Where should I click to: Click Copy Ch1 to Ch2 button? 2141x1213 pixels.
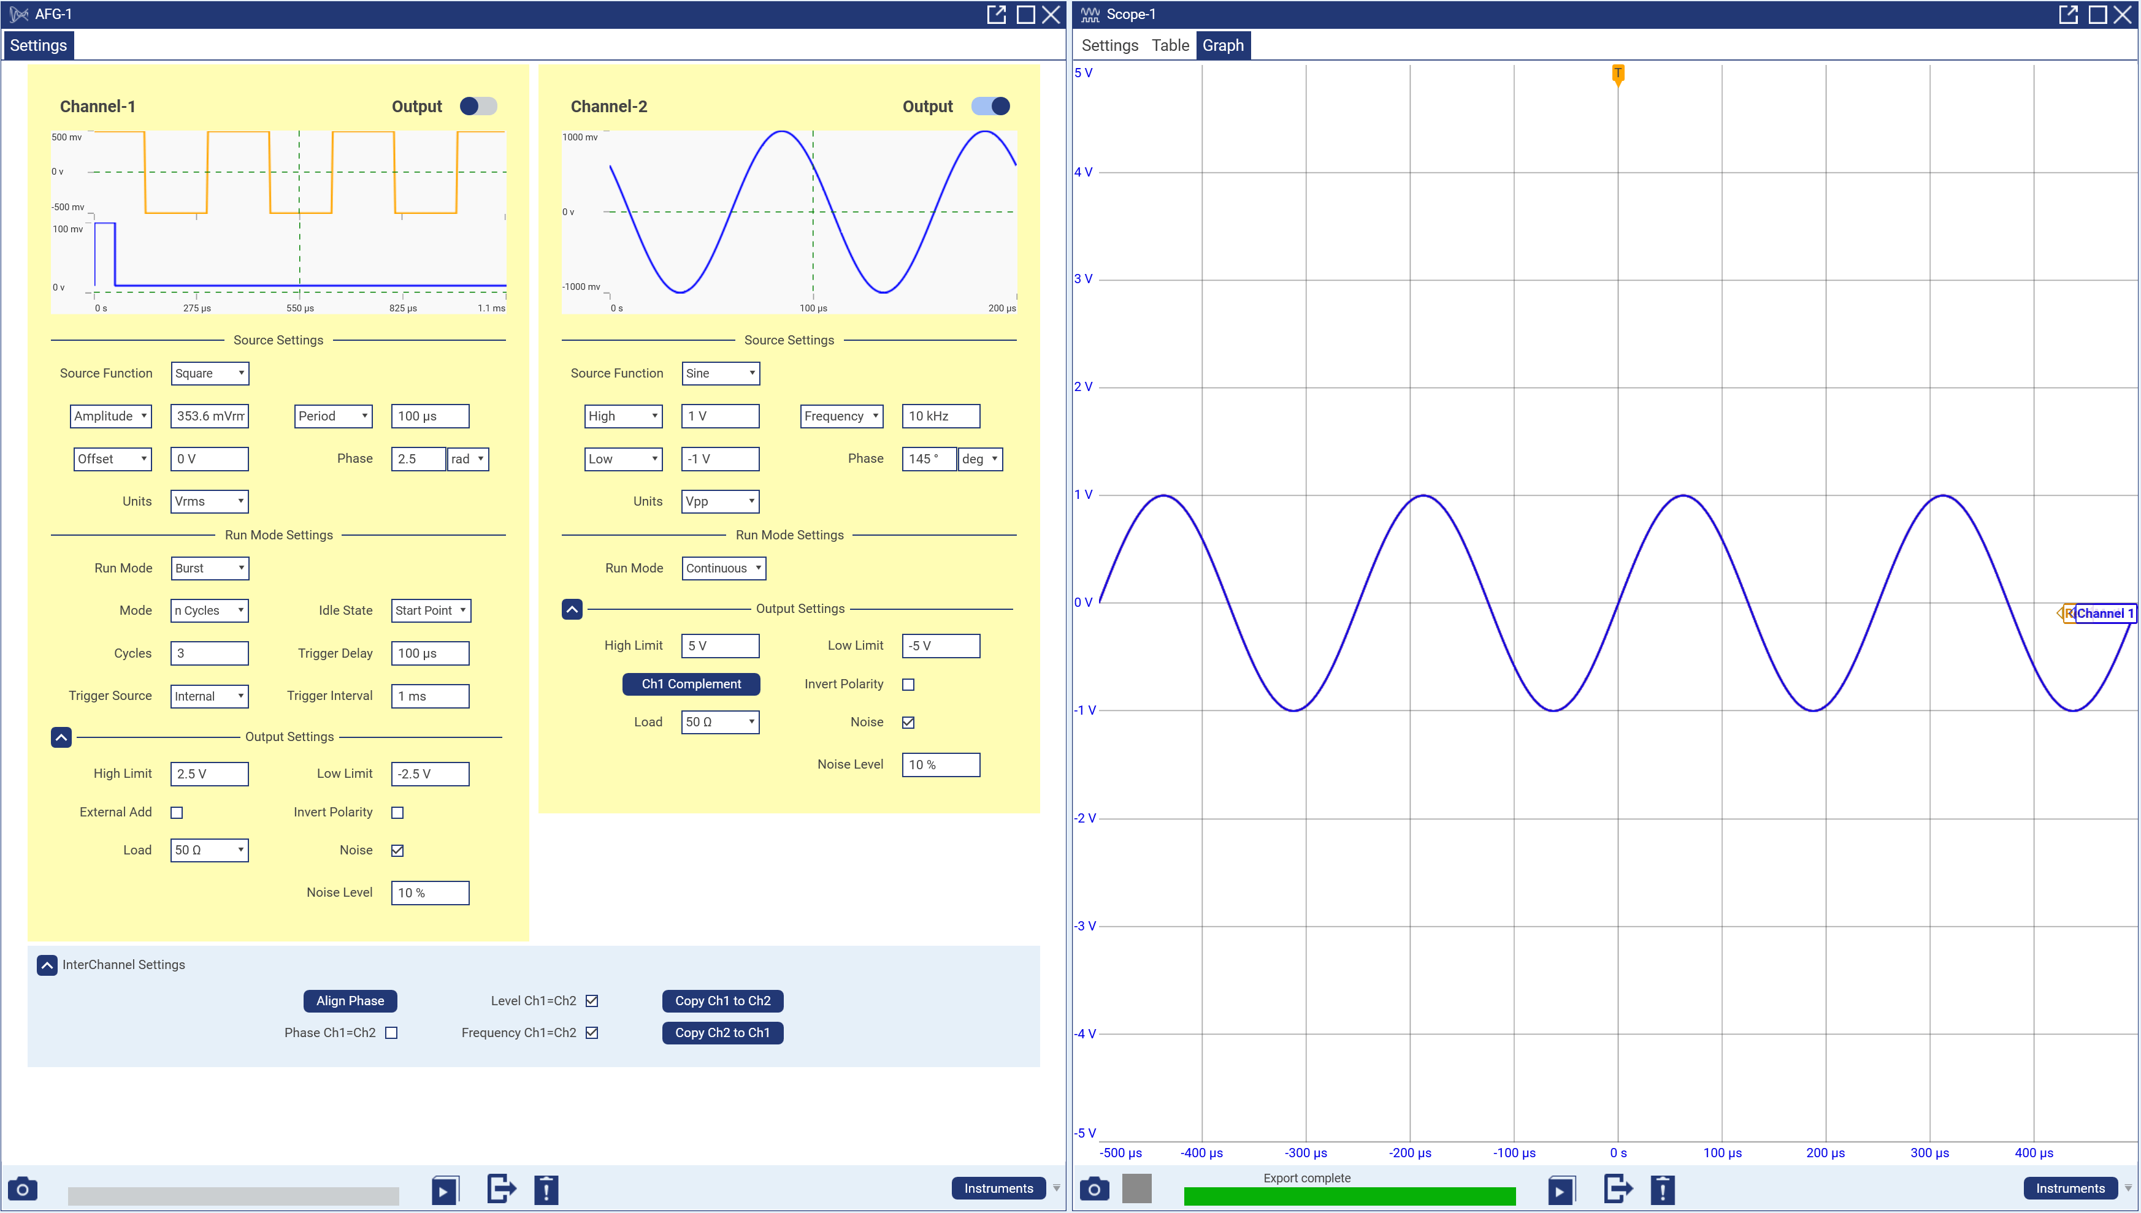click(x=722, y=1000)
